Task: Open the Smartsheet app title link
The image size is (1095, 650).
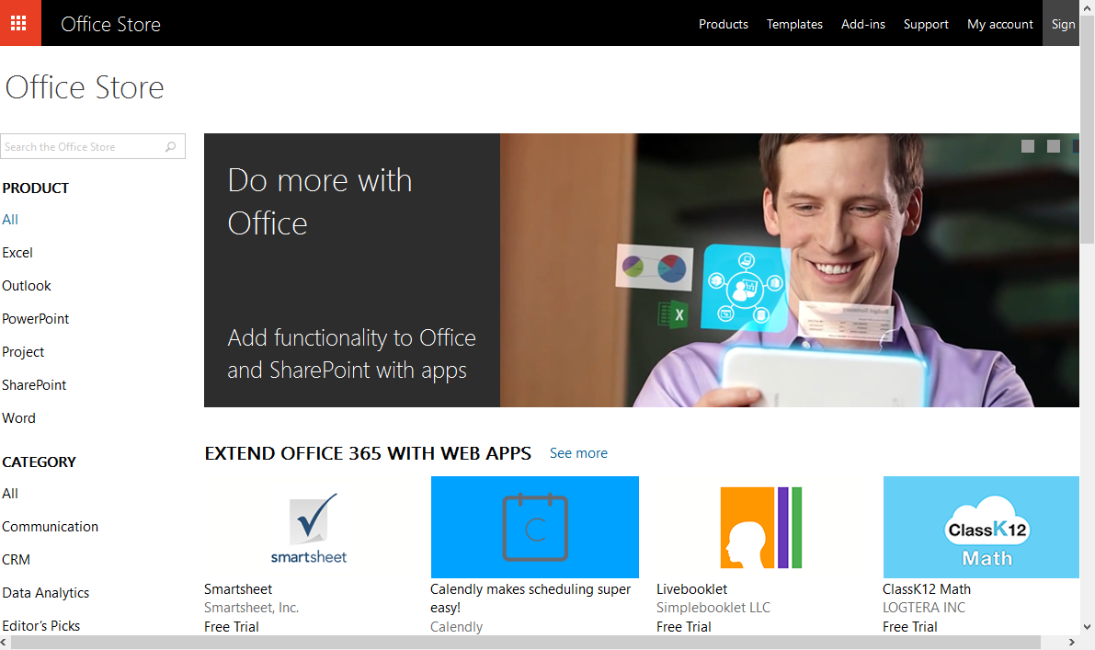Action: pyautogui.click(x=238, y=589)
